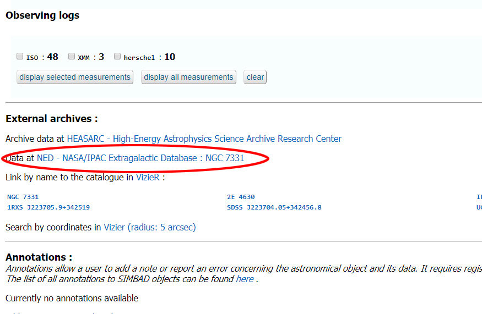Click the External archives heading
Screen dimensions: 482x314
pos(51,119)
